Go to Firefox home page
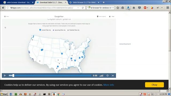The width and height of the screenshot is (171, 96). pos(134,8)
